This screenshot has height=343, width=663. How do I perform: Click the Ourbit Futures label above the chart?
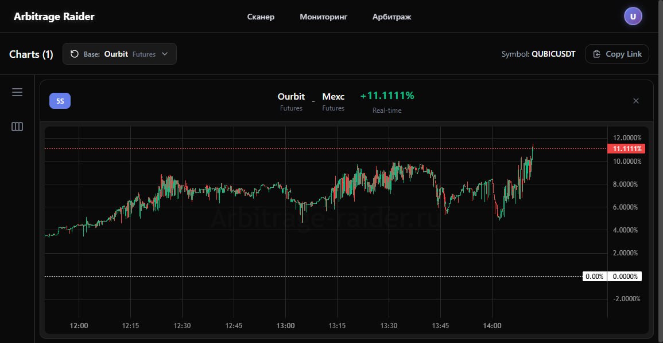click(291, 102)
